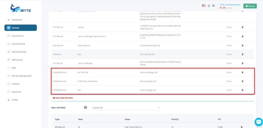
Task: Open the live chat bubble
Action: 258,122
